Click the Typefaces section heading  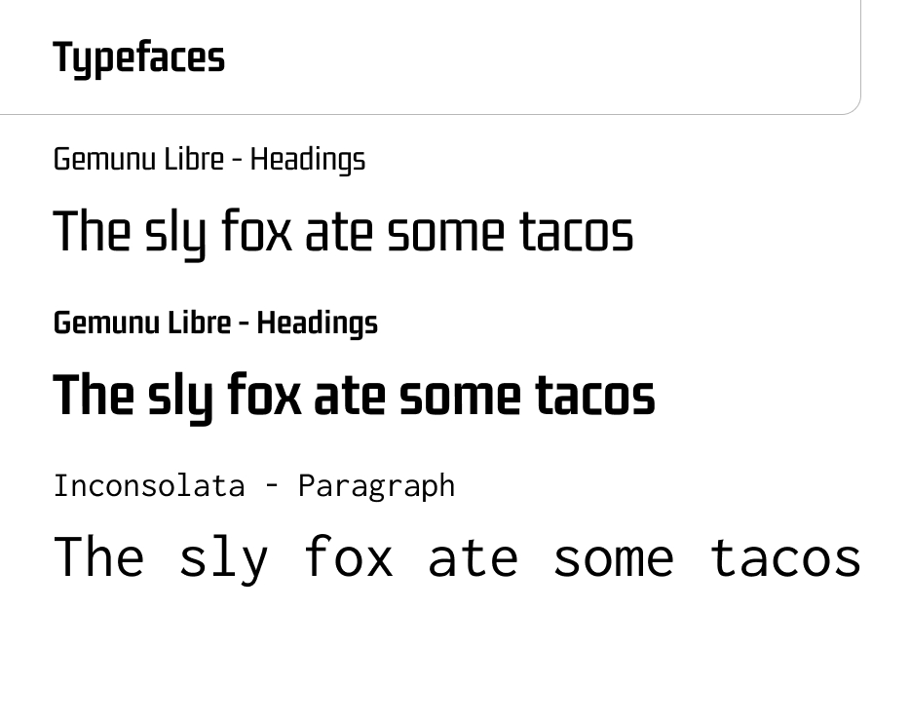point(138,58)
